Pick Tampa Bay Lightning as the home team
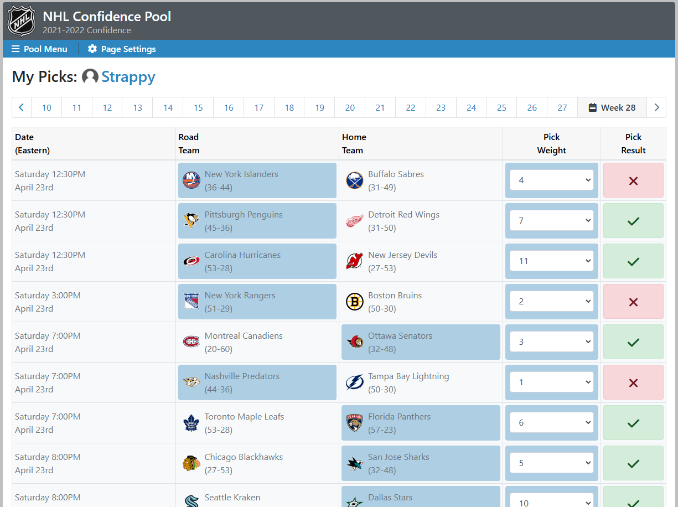The height and width of the screenshot is (507, 678). (x=421, y=382)
